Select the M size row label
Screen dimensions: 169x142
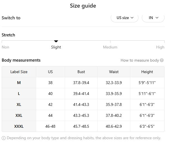point(19,83)
